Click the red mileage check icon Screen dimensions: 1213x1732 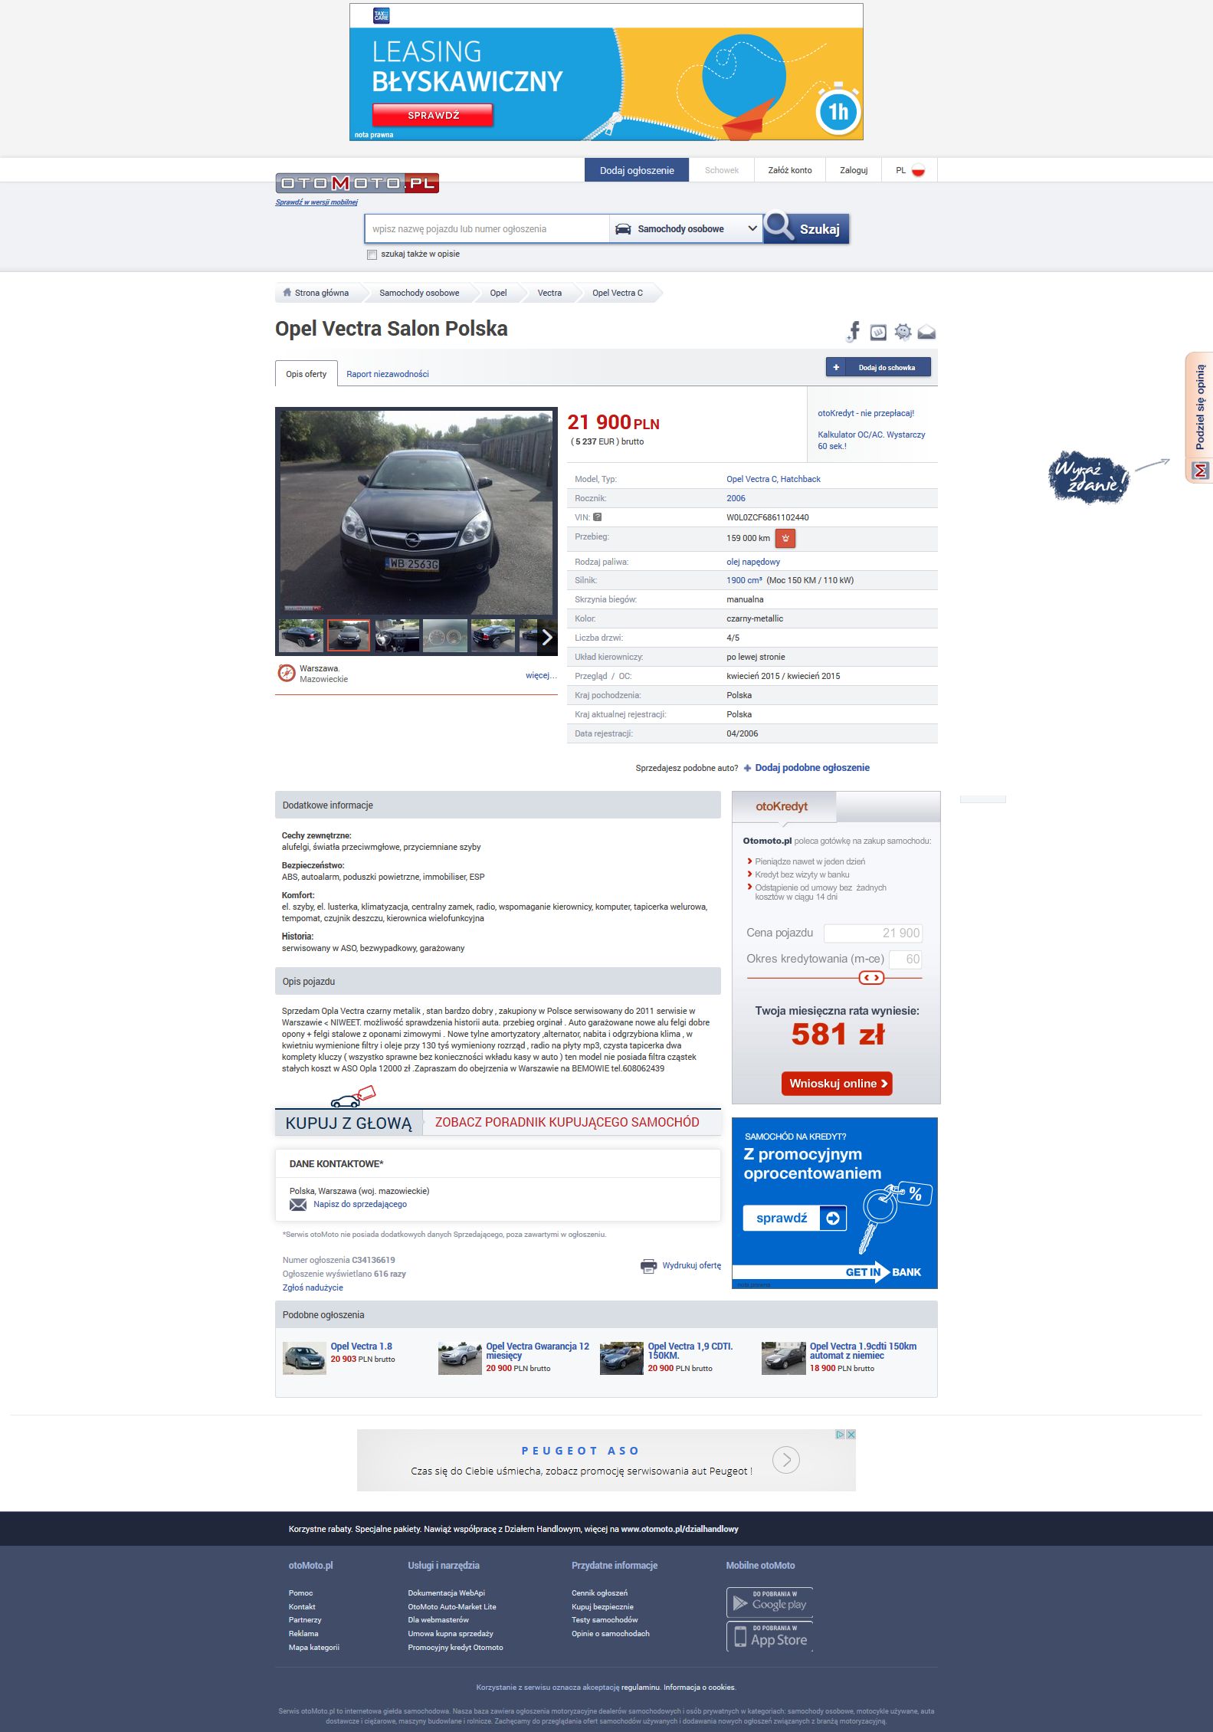(785, 538)
